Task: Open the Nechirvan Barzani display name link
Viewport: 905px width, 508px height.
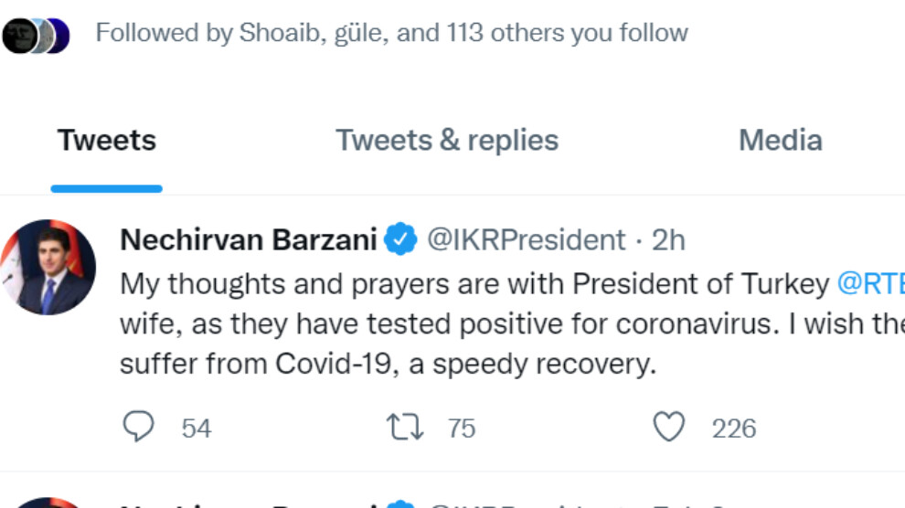Action: (248, 239)
